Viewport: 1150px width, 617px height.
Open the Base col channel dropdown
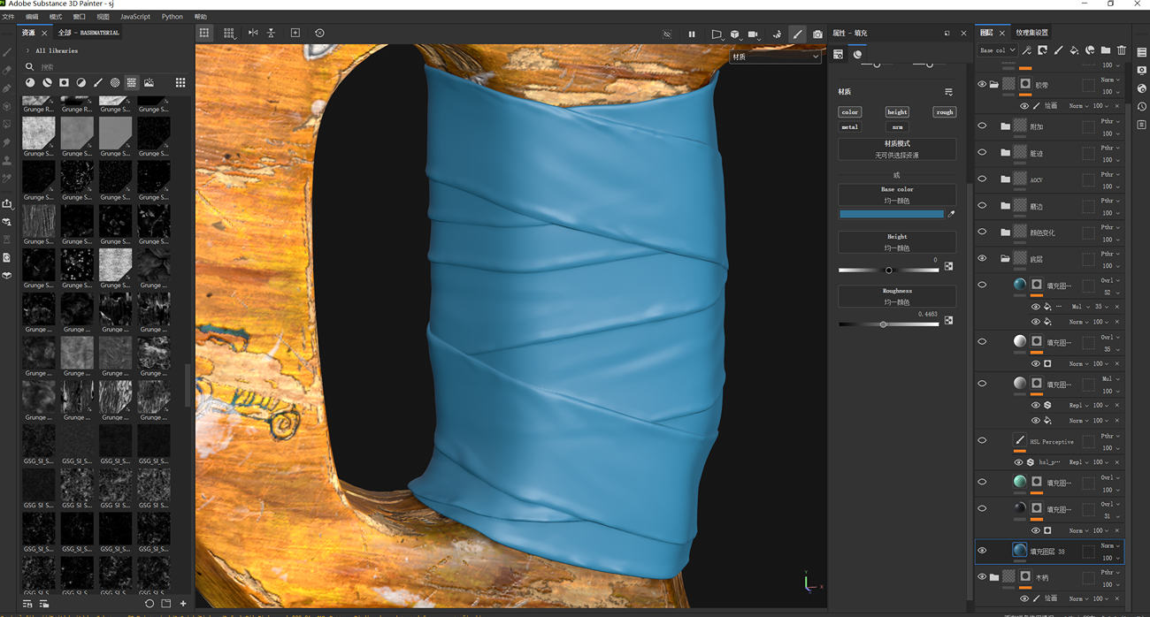click(x=997, y=50)
